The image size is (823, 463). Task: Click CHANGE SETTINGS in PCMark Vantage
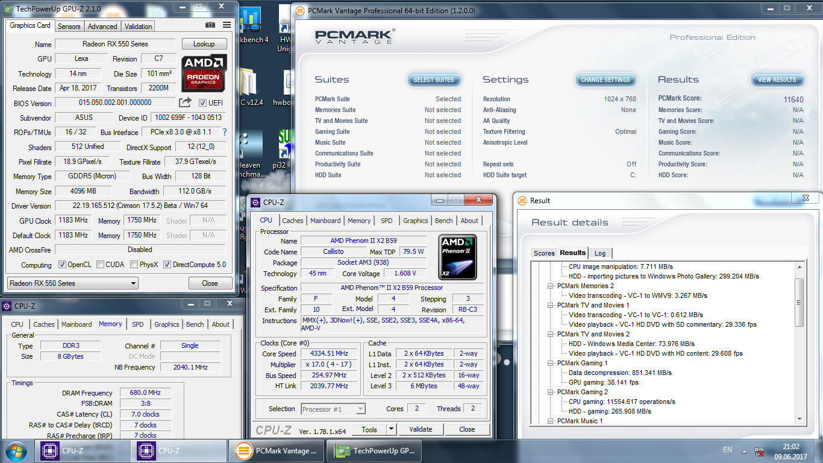pyautogui.click(x=605, y=80)
